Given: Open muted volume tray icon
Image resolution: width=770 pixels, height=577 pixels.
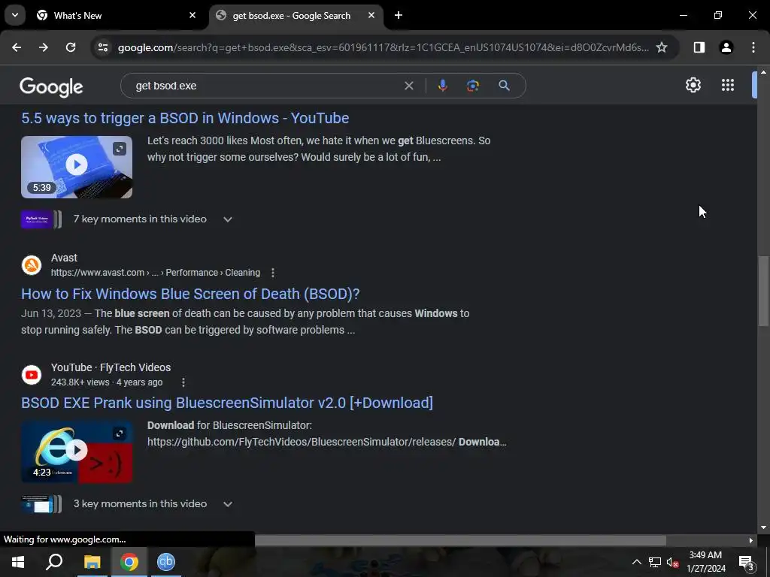Looking at the screenshot, I should click(x=673, y=562).
